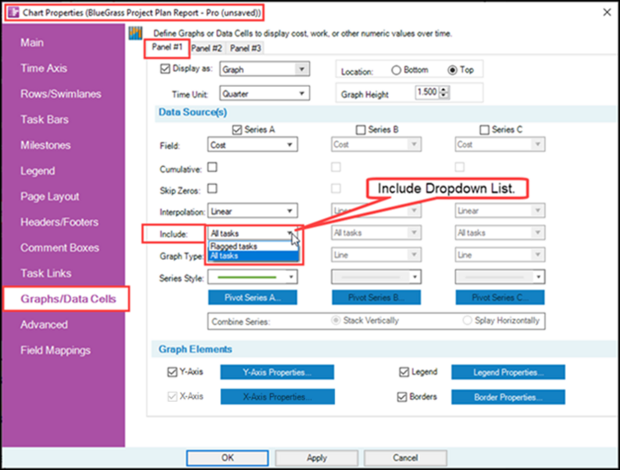Choose Ragged tasks from Include list
Viewport: 620px width, 470px height.
253,247
